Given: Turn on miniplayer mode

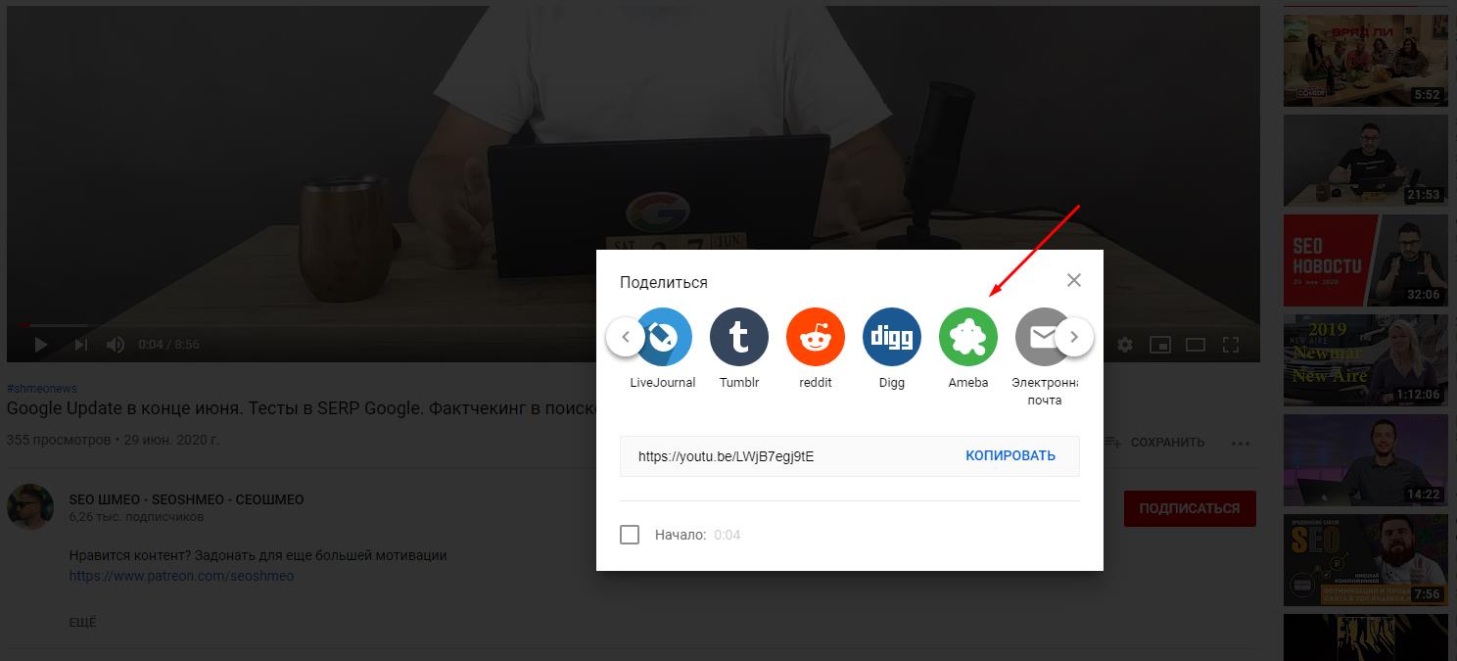Looking at the screenshot, I should tap(1160, 345).
